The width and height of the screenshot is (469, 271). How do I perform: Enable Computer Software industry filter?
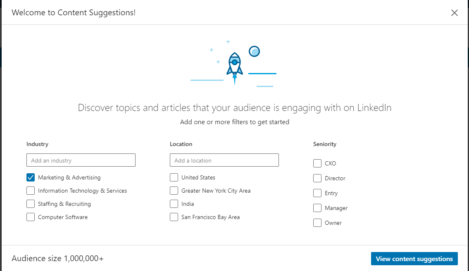31,217
